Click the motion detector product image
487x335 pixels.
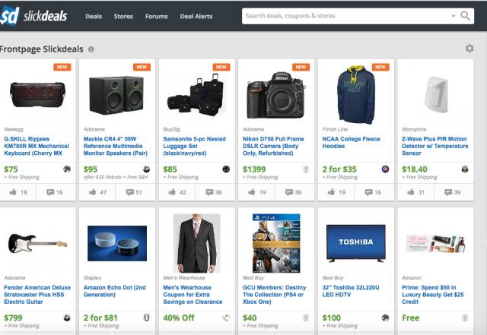tap(436, 95)
